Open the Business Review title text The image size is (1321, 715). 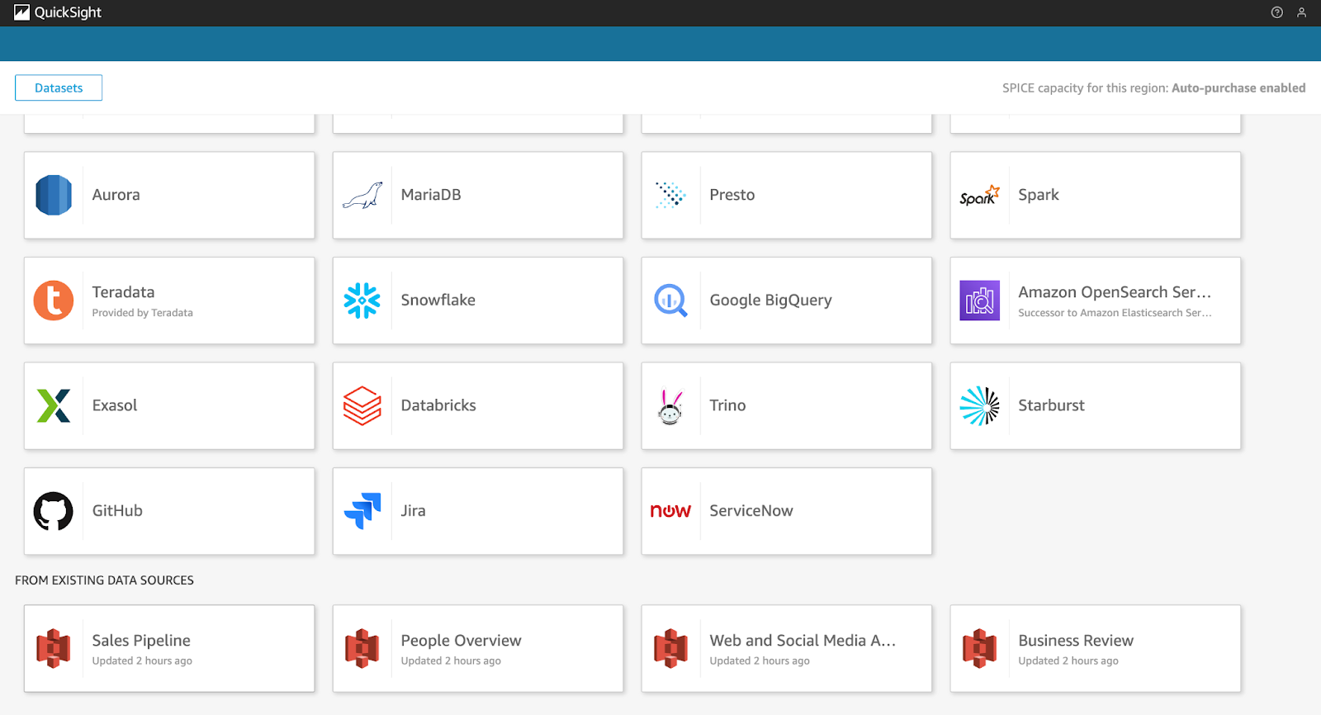pyautogui.click(x=1076, y=641)
